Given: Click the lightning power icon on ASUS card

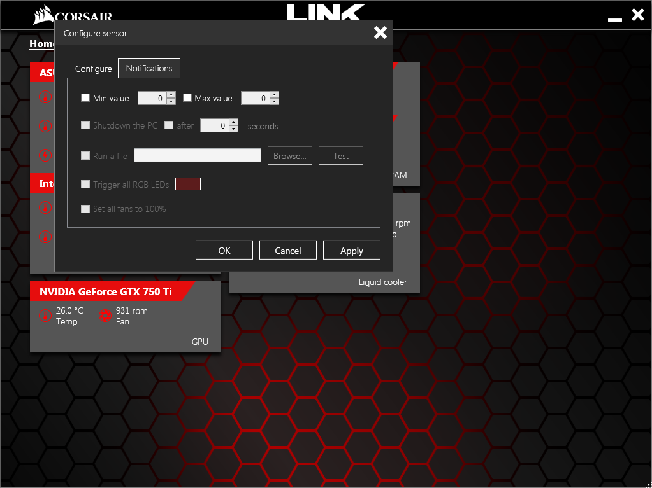Looking at the screenshot, I should tap(45, 155).
